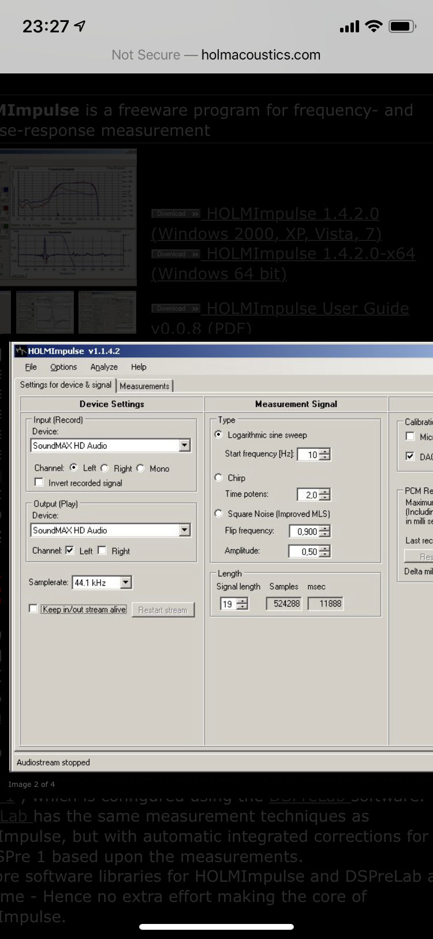This screenshot has height=939, width=433.
Task: Click the Wi-Fi icon in status bar
Action: tap(374, 26)
